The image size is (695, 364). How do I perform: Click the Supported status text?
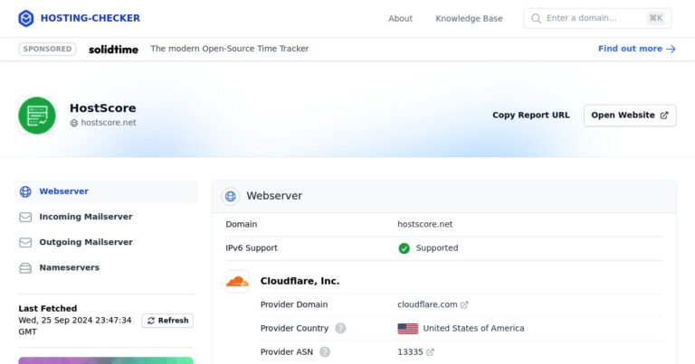[437, 248]
